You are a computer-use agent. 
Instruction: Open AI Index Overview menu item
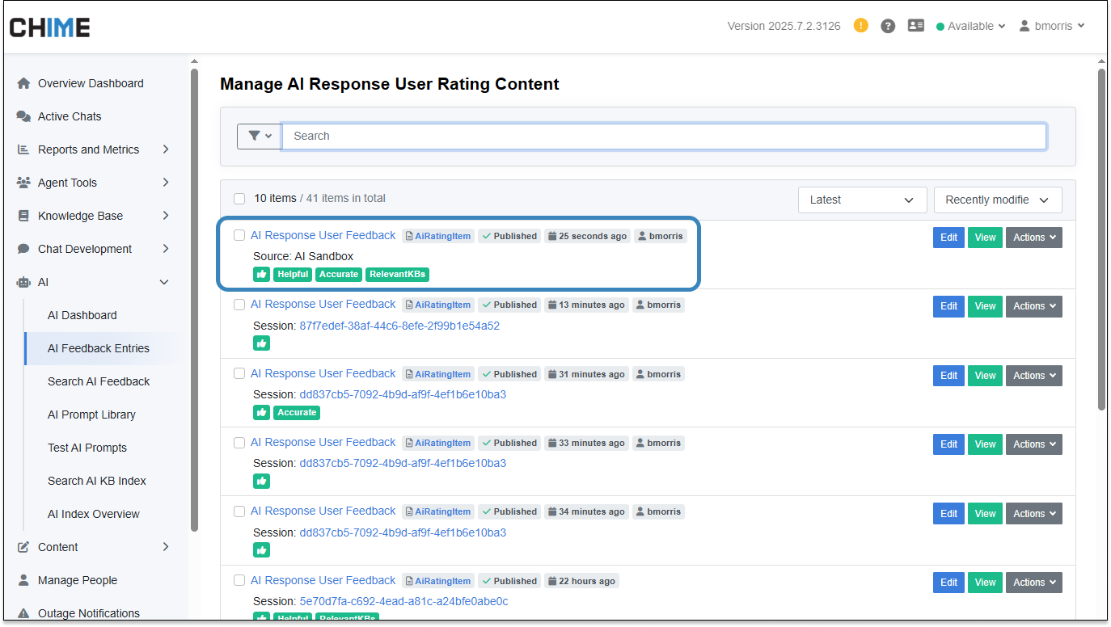pos(94,514)
